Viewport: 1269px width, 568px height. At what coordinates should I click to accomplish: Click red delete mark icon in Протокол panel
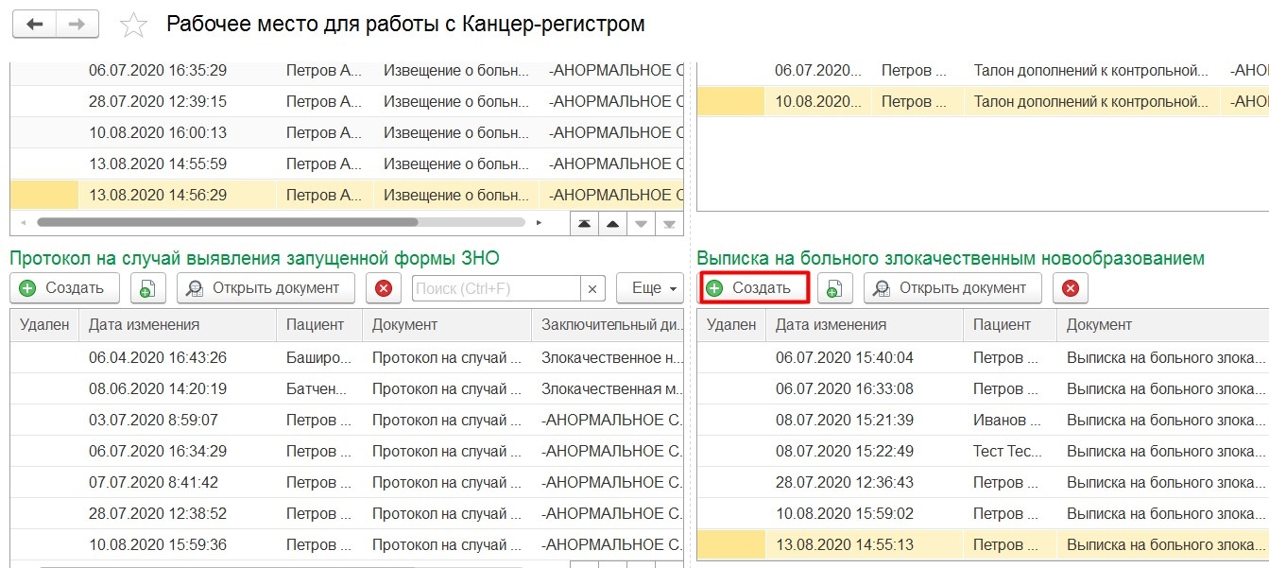383,288
